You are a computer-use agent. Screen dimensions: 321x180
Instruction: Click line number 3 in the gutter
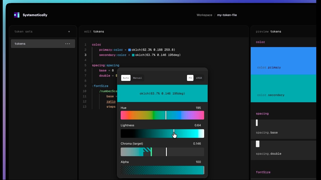pyautogui.click(x=86, y=55)
